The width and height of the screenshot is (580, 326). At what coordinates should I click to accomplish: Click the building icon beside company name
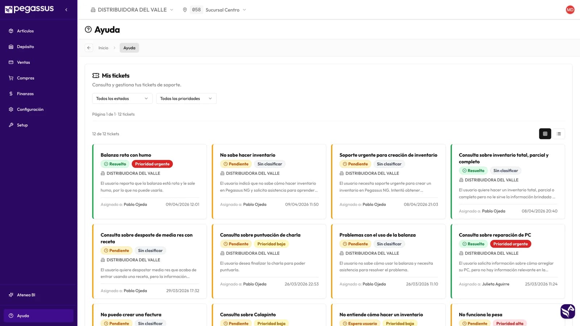[x=93, y=10]
